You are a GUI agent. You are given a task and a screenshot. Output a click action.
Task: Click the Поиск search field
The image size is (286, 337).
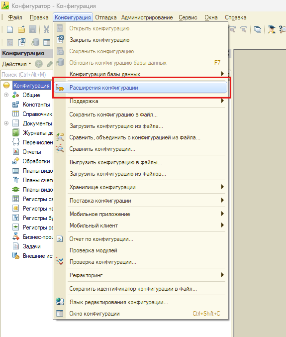point(26,75)
